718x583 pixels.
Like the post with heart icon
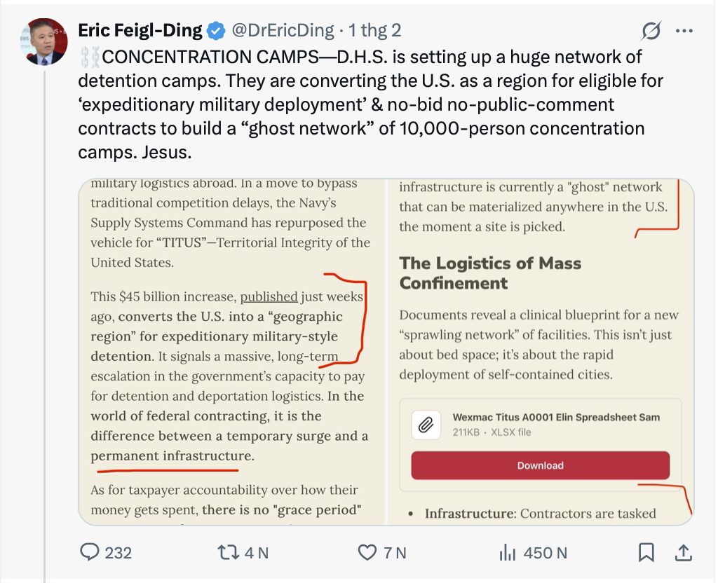pos(367,553)
